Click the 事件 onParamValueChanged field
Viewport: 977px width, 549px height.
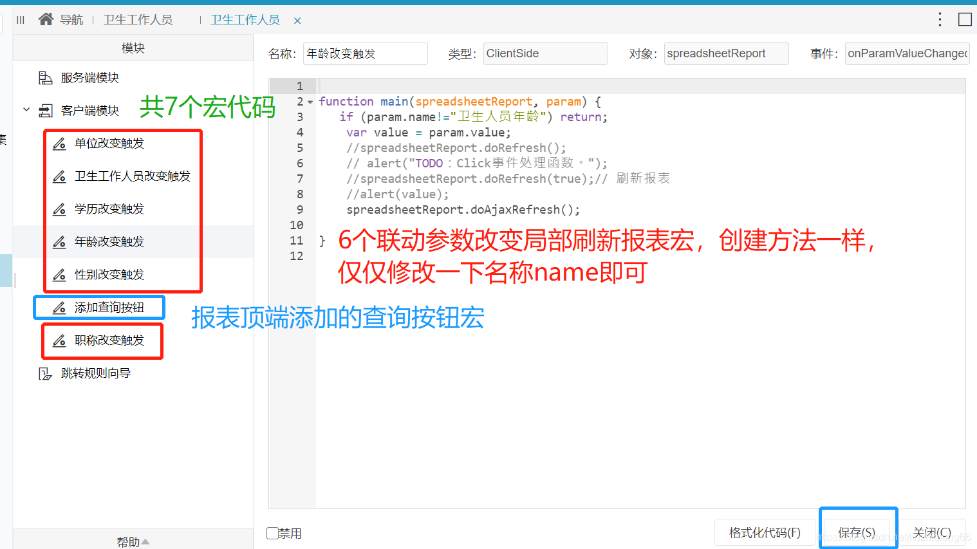coord(907,53)
